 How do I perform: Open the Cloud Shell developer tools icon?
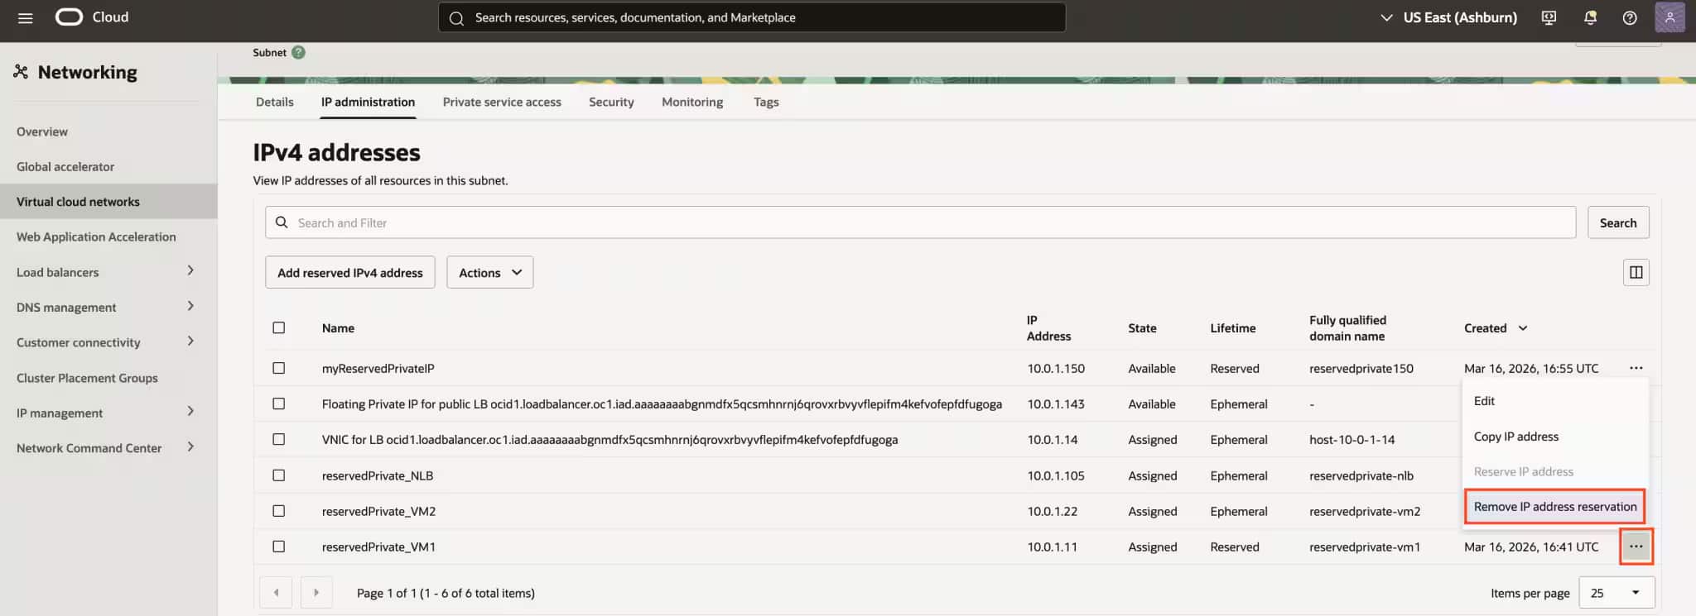point(1549,17)
